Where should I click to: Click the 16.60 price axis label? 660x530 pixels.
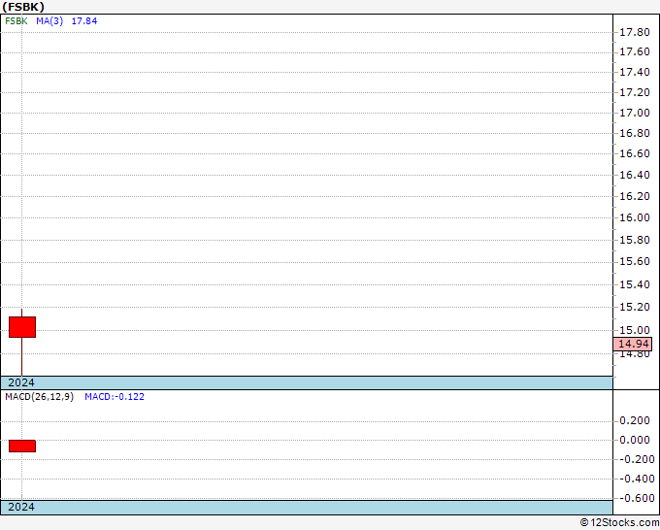(635, 154)
